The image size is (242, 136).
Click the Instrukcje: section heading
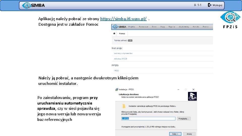(117, 48)
